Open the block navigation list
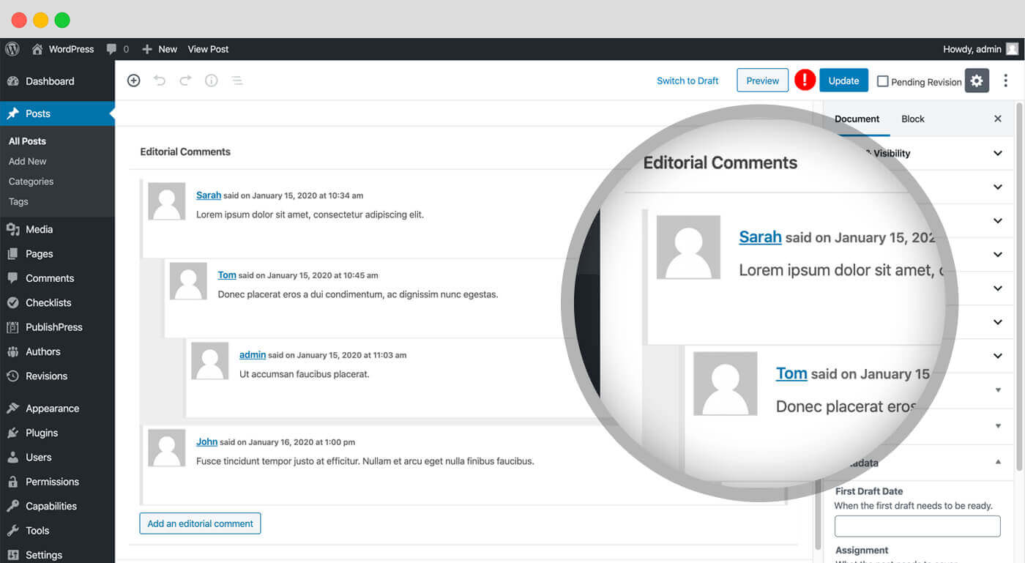The width and height of the screenshot is (1025, 563). (237, 81)
